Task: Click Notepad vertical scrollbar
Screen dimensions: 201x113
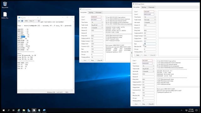Action: 73,55
